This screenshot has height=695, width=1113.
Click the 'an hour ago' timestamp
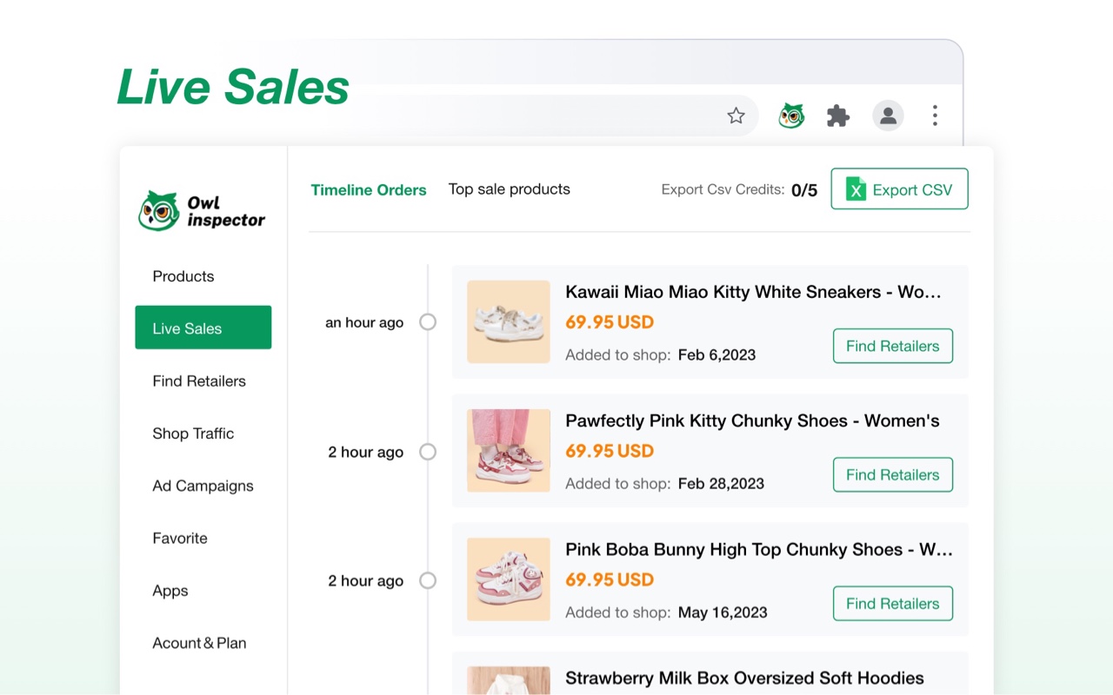click(x=364, y=322)
